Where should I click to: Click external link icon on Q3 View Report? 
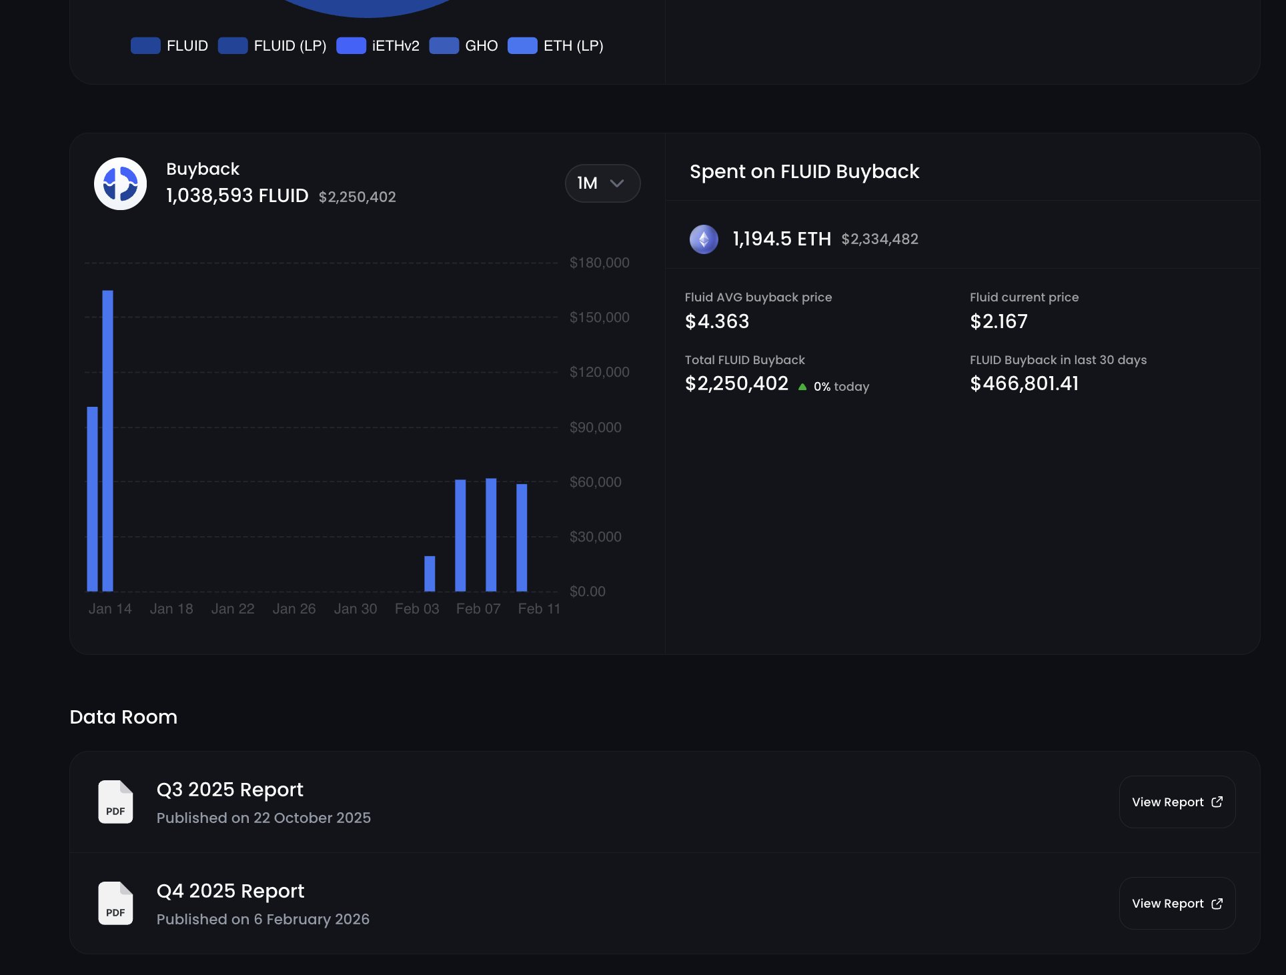1217,802
